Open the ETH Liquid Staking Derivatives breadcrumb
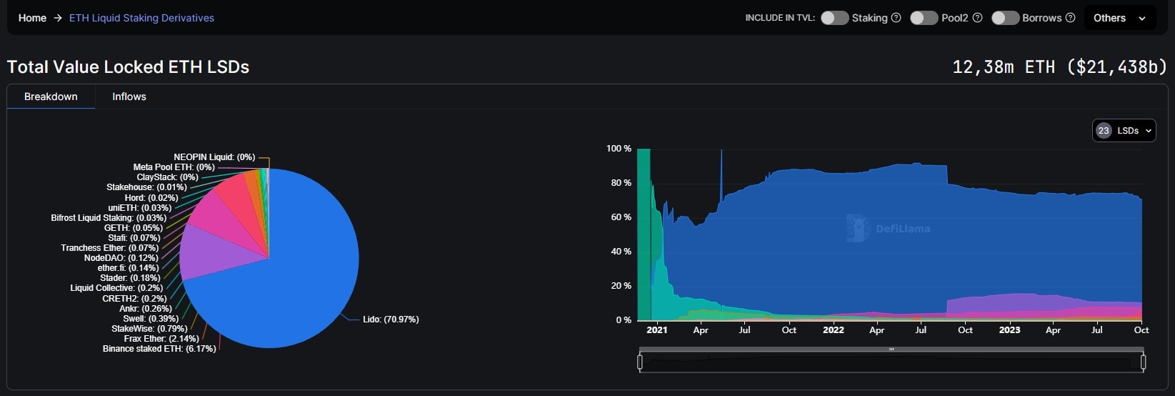The image size is (1175, 396). coord(141,18)
